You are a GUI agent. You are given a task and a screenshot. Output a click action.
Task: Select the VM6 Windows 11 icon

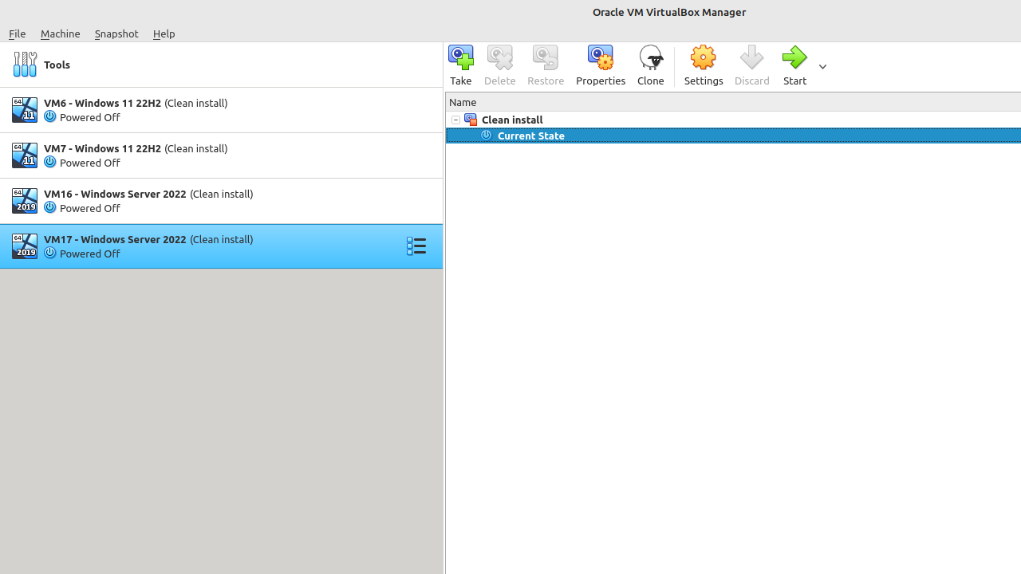click(25, 110)
